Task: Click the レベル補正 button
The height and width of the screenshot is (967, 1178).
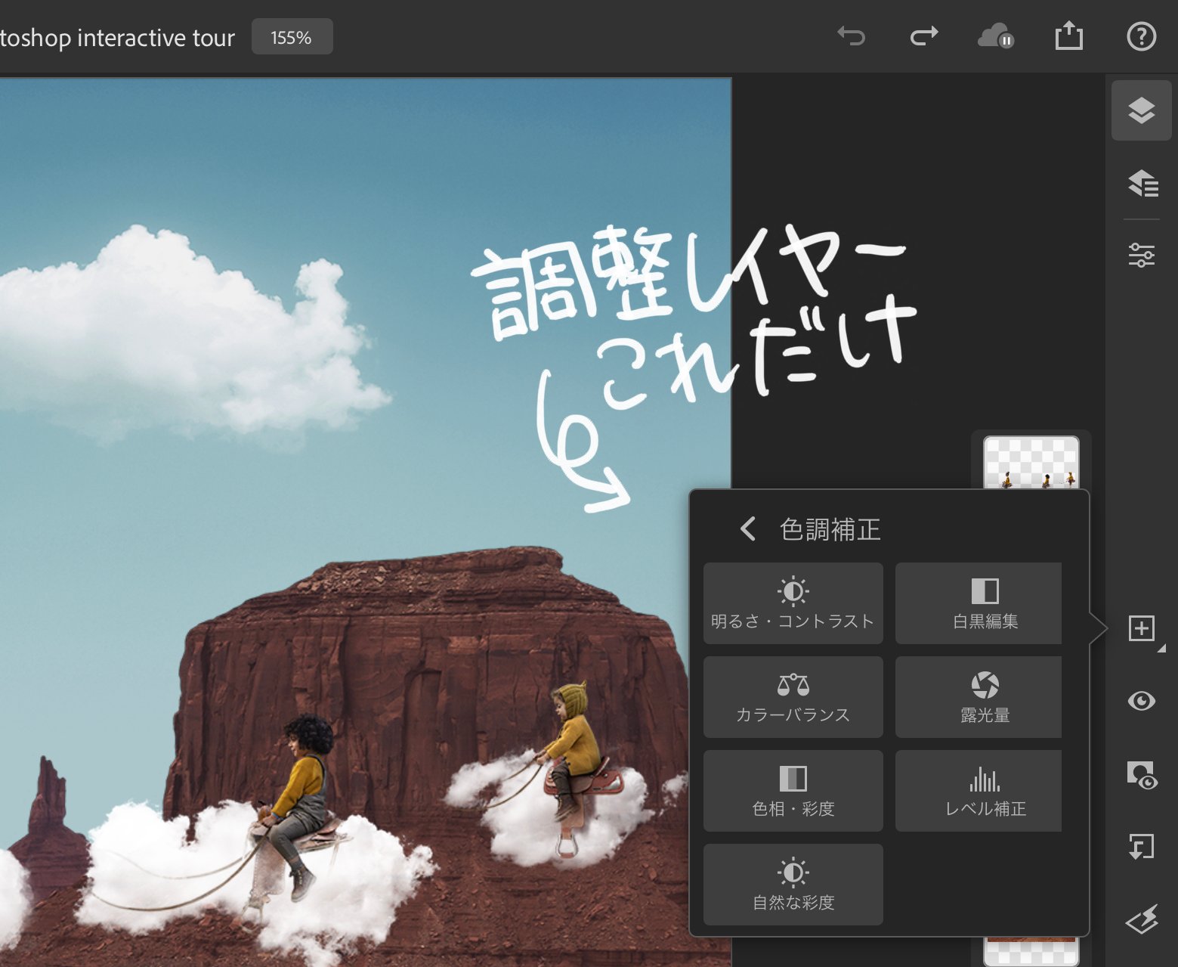Action: (x=979, y=791)
